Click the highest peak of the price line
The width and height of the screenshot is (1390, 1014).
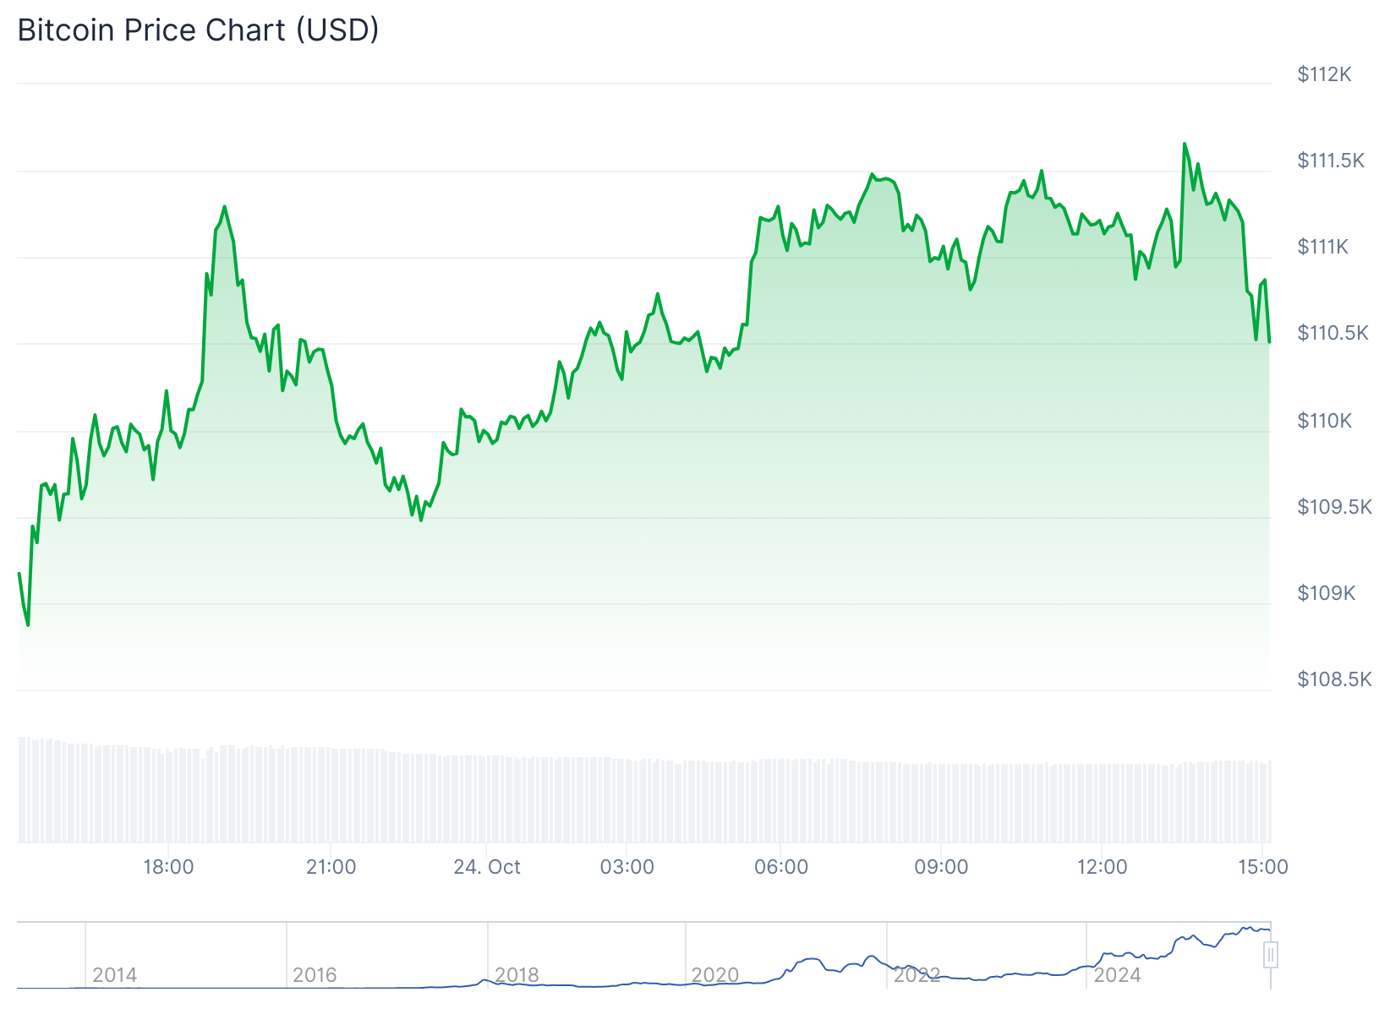pos(1184,144)
